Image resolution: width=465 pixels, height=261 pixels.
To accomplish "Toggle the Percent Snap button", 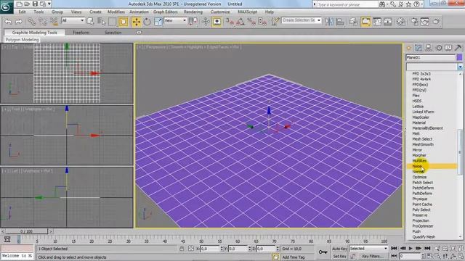I will pos(251,21).
